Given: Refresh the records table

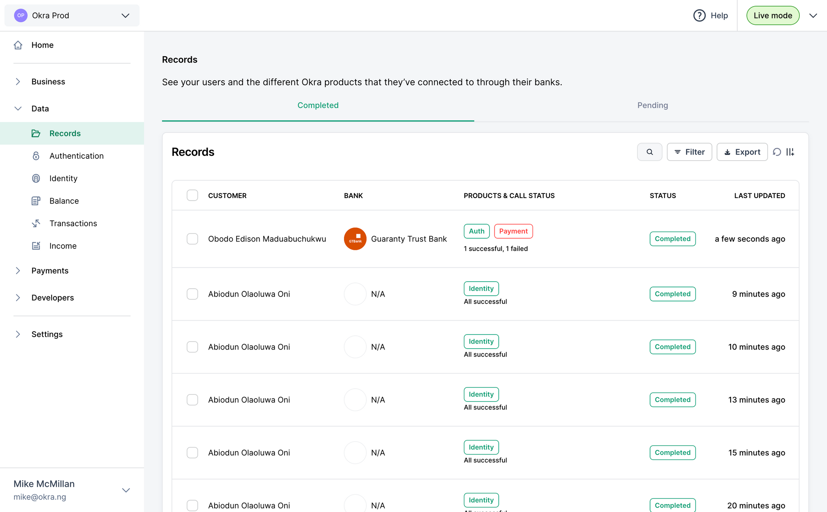Looking at the screenshot, I should (777, 152).
